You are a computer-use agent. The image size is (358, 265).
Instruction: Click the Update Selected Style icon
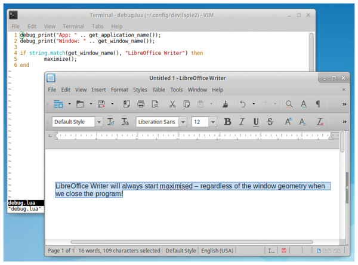tap(111, 122)
